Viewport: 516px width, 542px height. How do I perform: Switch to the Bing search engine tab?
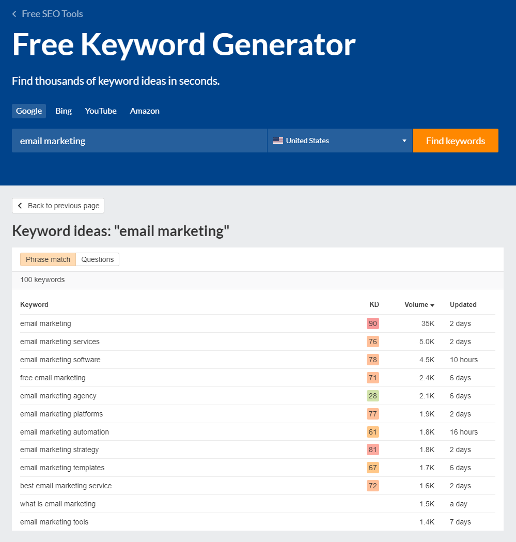[x=63, y=111]
